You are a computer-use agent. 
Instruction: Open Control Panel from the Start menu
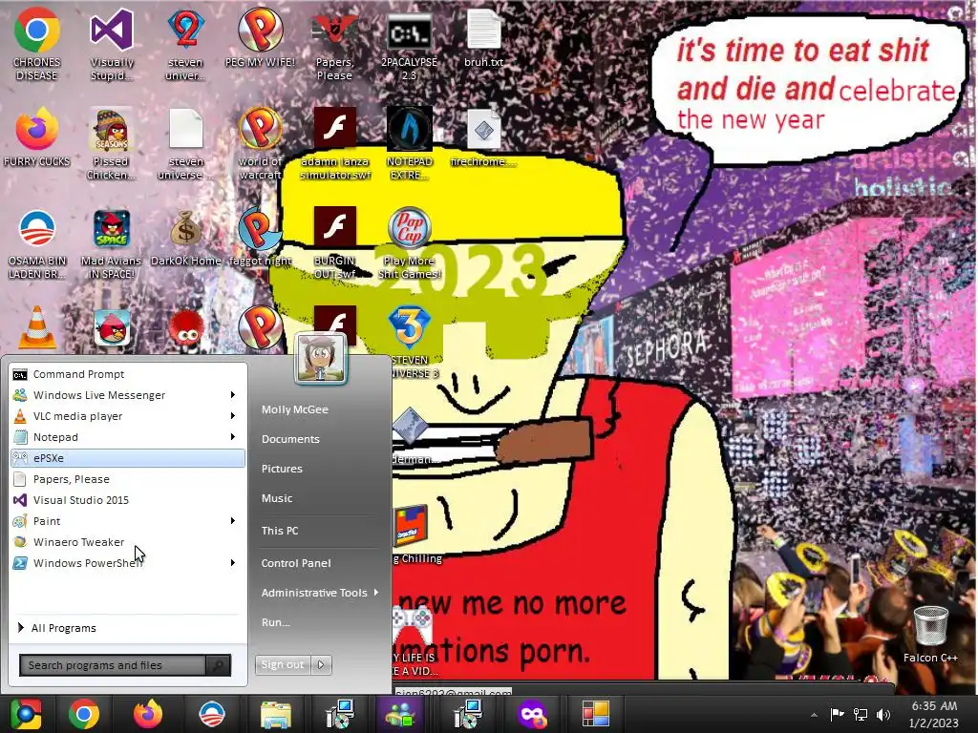(x=296, y=563)
